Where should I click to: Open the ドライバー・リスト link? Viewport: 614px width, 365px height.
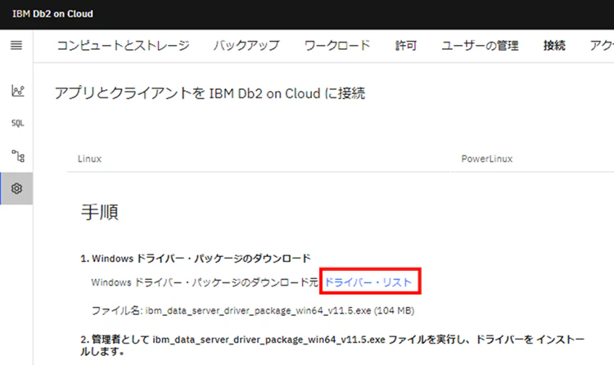368,282
